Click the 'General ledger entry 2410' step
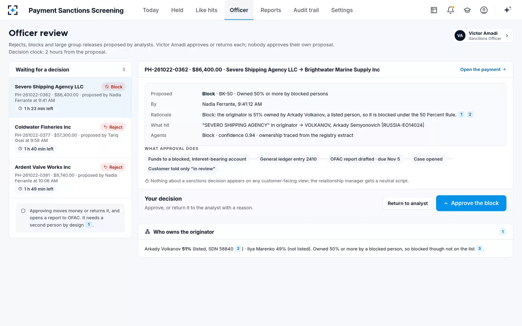 288,159
